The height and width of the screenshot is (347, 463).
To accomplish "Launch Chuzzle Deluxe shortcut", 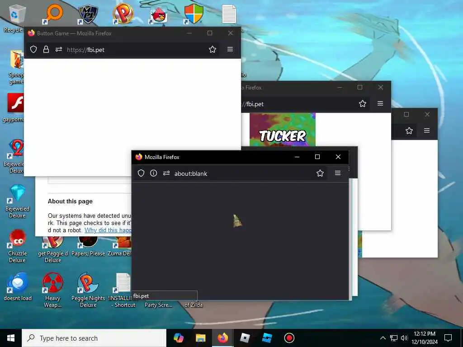I will tap(17, 239).
